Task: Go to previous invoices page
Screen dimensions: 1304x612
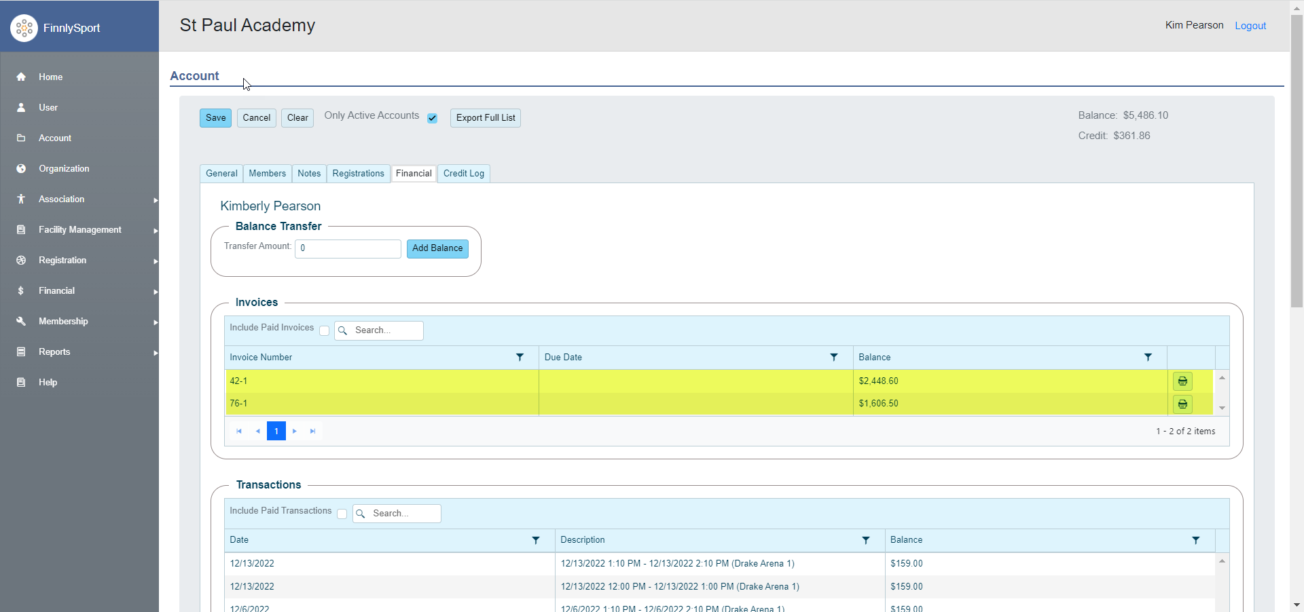Action: tap(257, 431)
